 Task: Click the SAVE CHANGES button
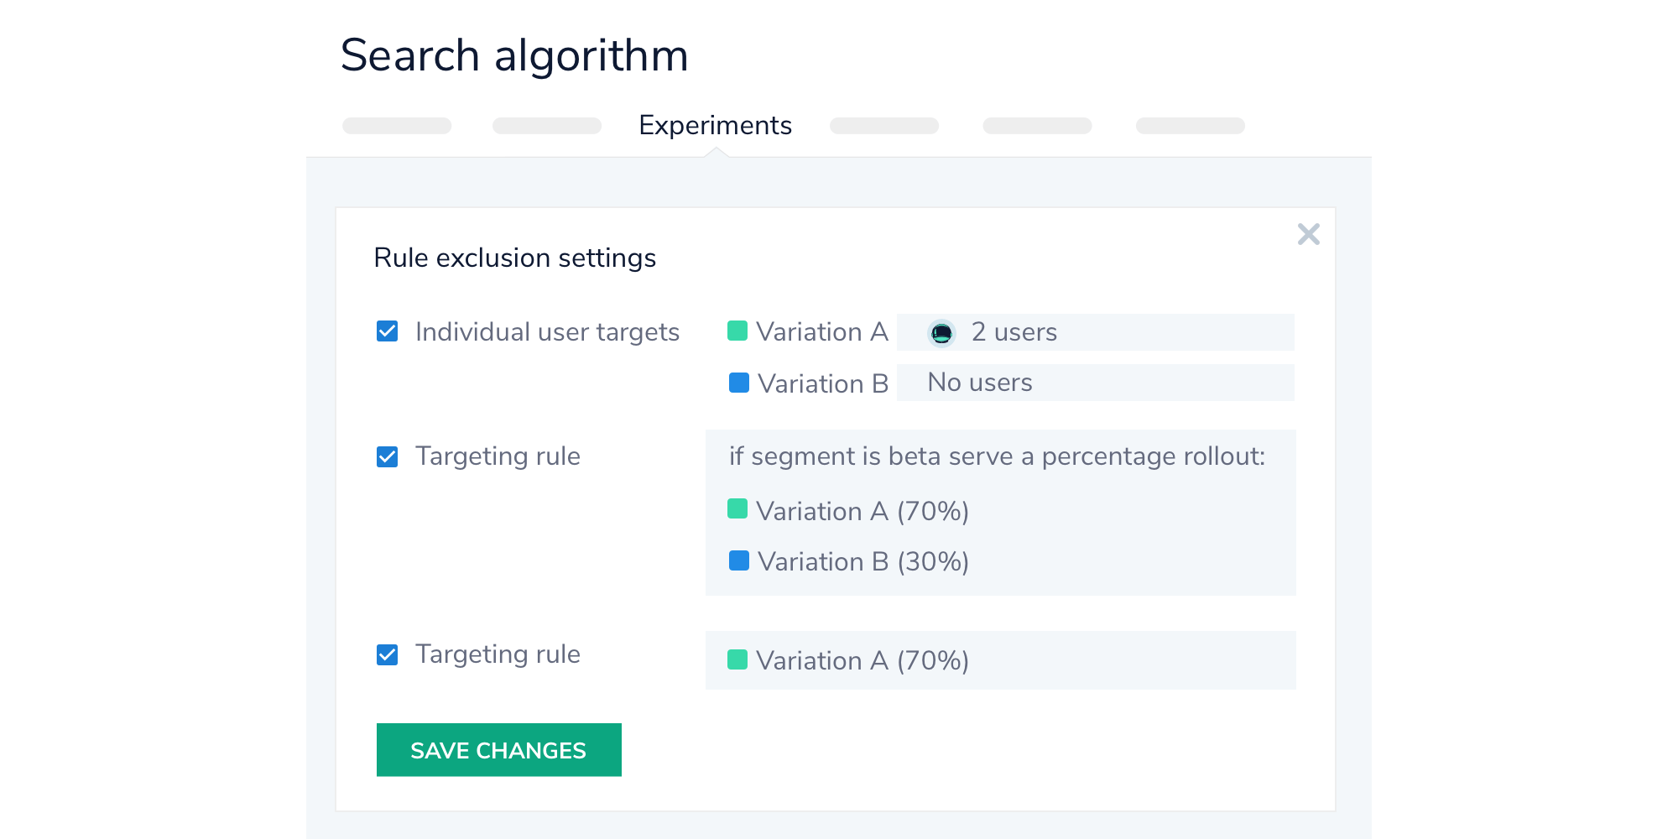[498, 750]
